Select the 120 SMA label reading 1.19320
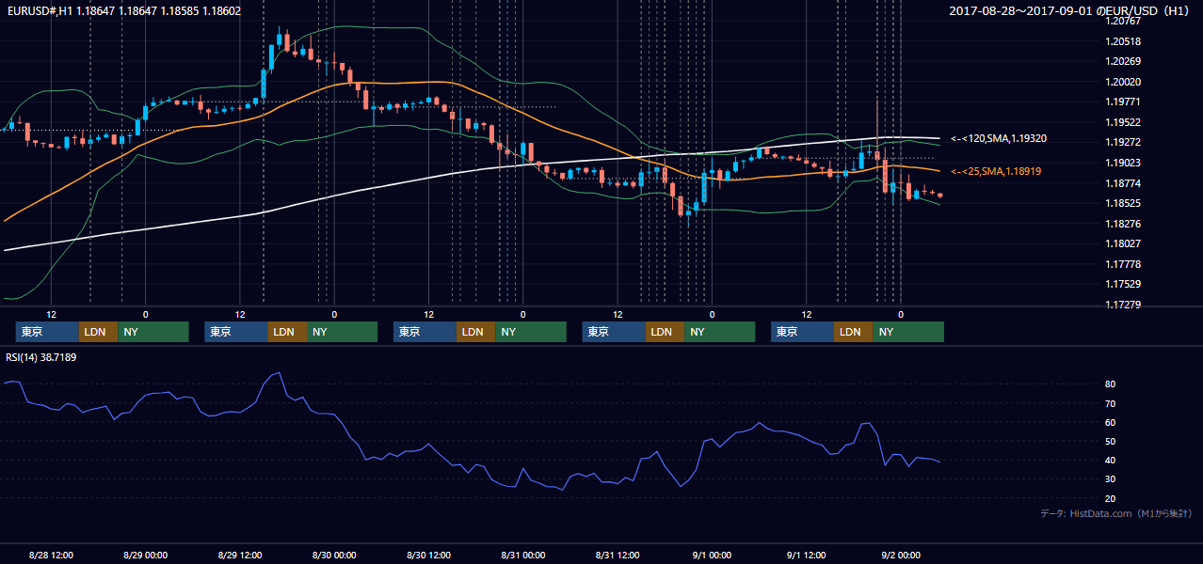Viewport: 1203px width, 564px height. [x=999, y=139]
